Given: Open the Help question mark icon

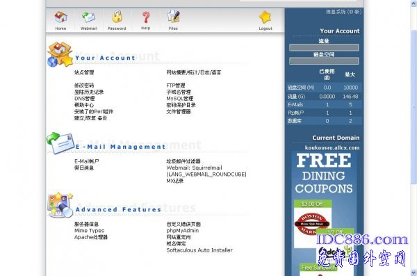Looking at the screenshot, I should point(145,17).
